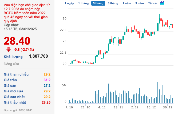Choose the "3 năm" time range

(x=139, y=3)
